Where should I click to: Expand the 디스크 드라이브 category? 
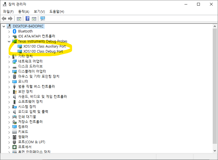(x=9, y=67)
